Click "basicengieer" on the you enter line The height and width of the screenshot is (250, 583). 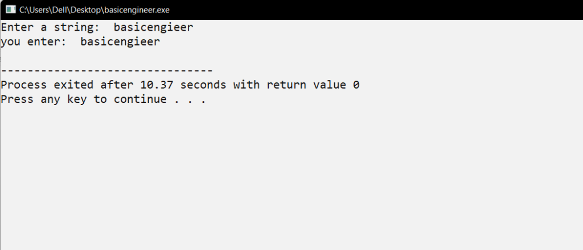[x=121, y=42]
